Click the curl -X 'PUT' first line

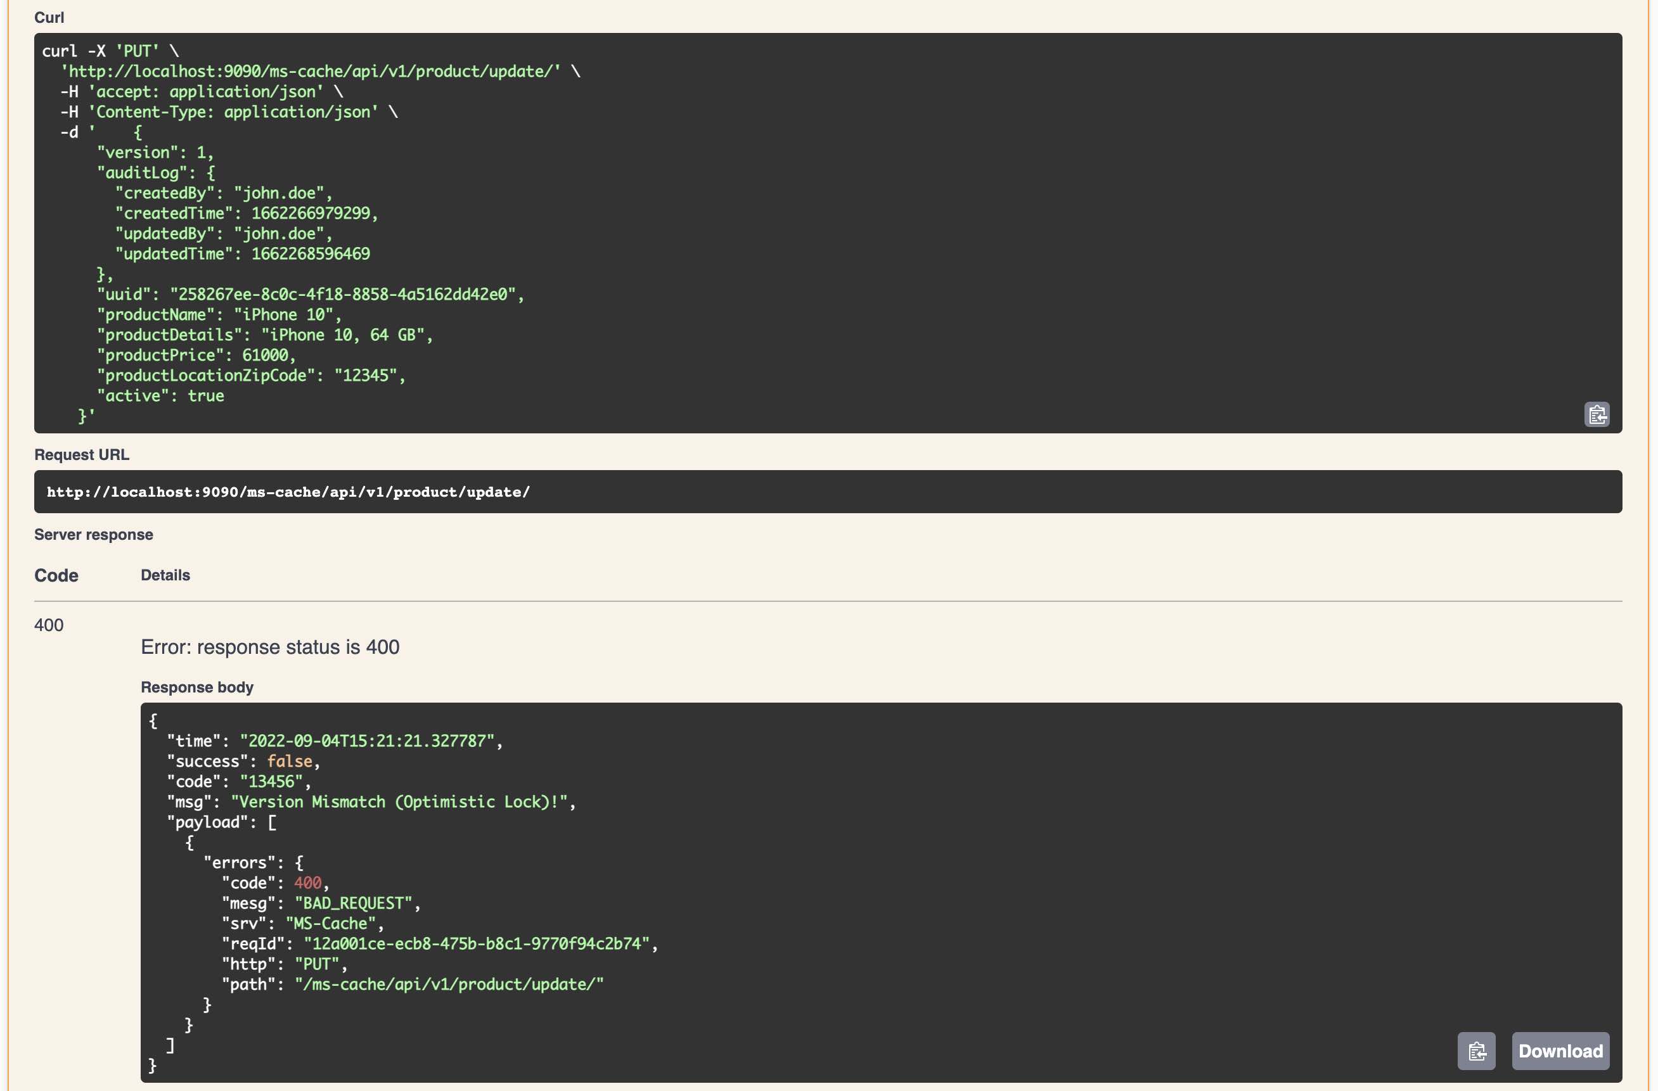click(x=110, y=51)
